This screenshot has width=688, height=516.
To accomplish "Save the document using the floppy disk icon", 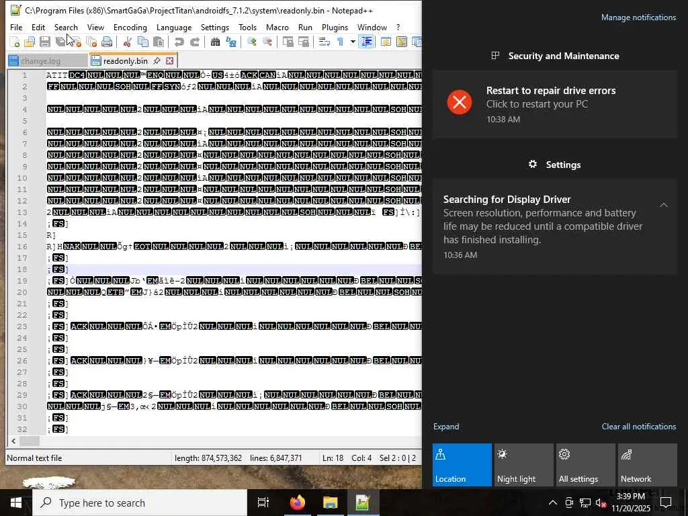I will pos(44,42).
